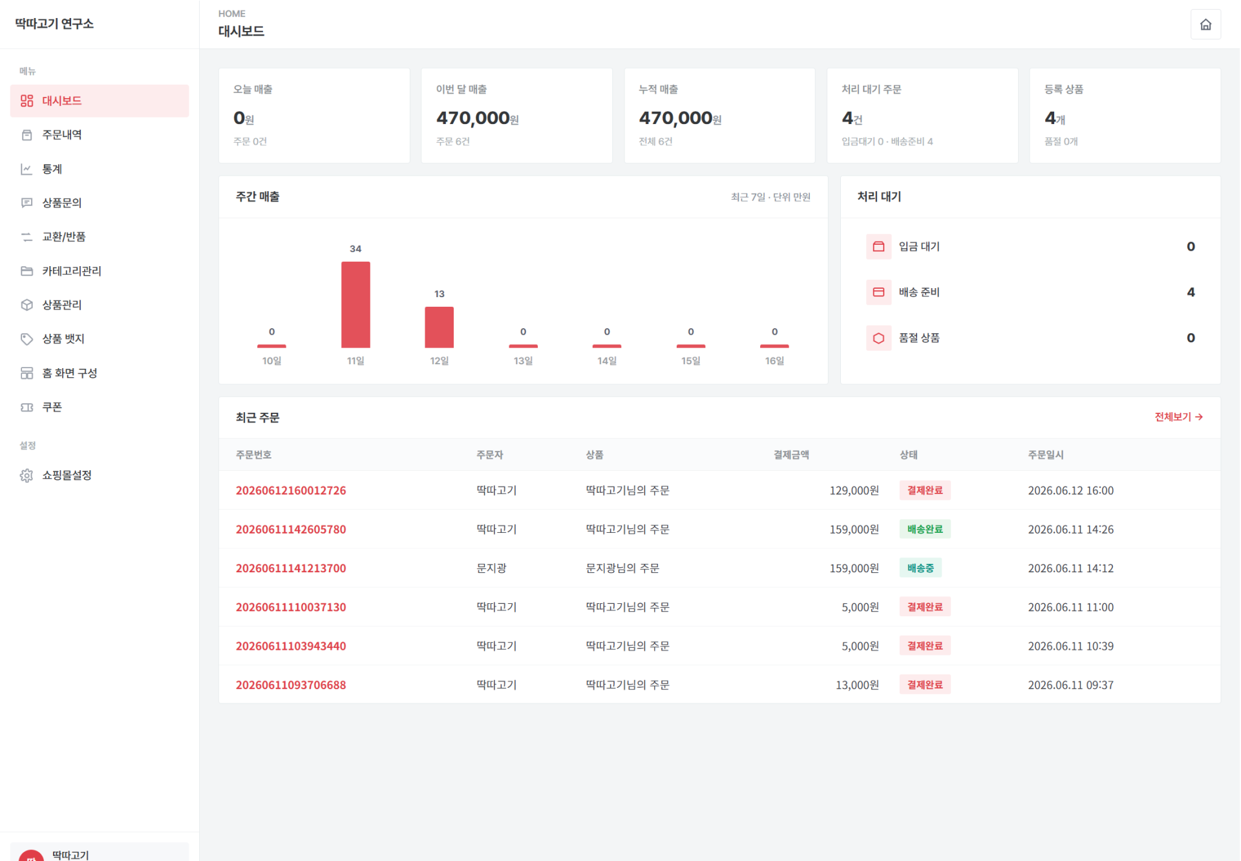Viewport: 1241px width, 861px height.
Task: Click the 전체보기 link
Action: coord(1178,417)
